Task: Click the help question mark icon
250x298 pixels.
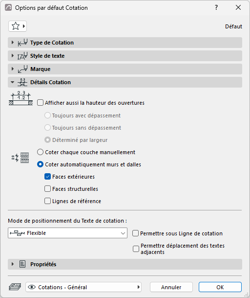Action: coord(216,8)
